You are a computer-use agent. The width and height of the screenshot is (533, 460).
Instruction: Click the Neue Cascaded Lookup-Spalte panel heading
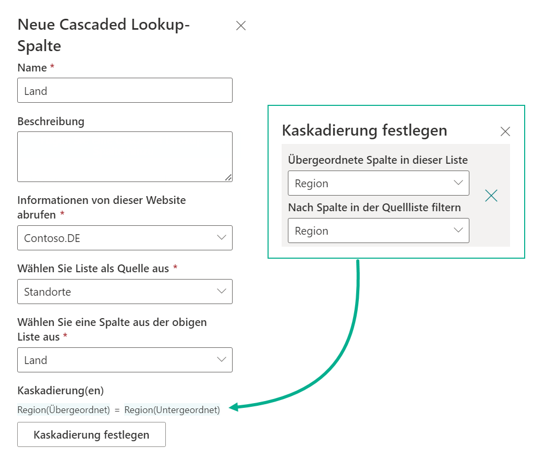tap(104, 35)
